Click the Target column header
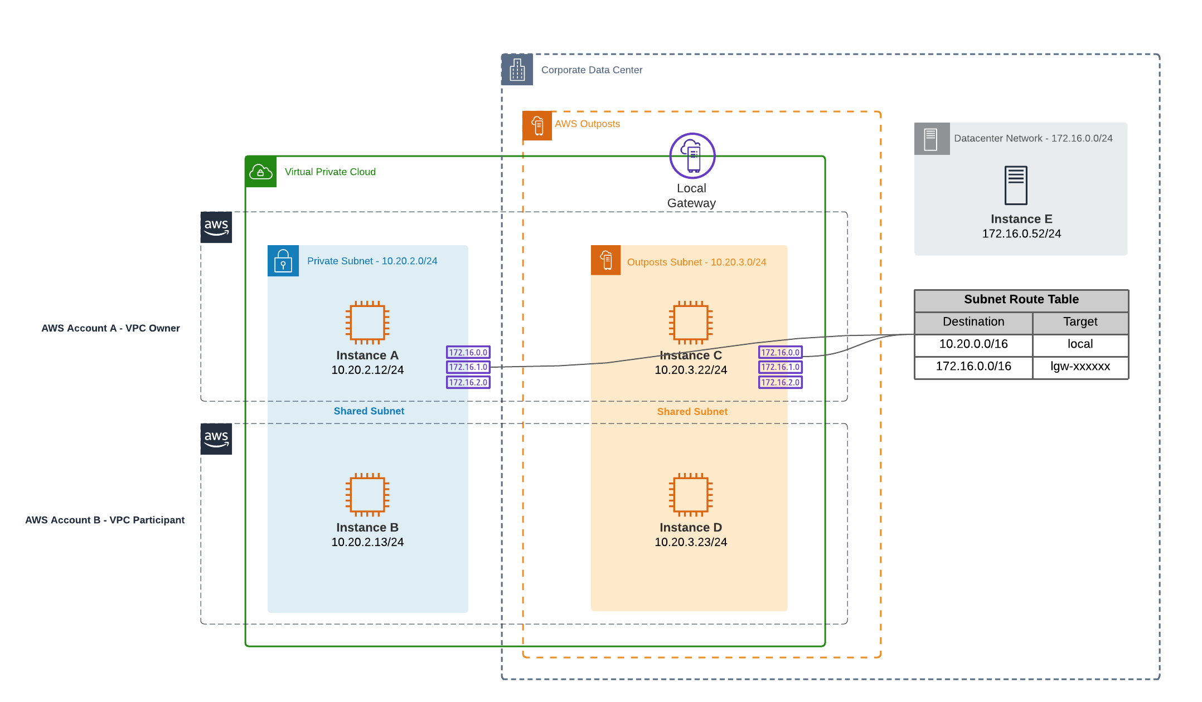Viewport: 1202px width, 702px height. point(1080,323)
